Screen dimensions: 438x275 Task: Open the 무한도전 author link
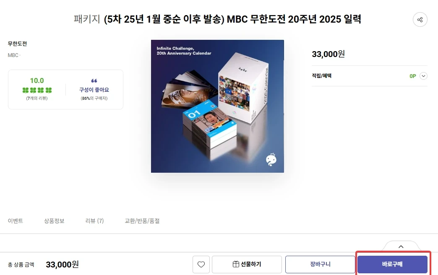coord(17,44)
